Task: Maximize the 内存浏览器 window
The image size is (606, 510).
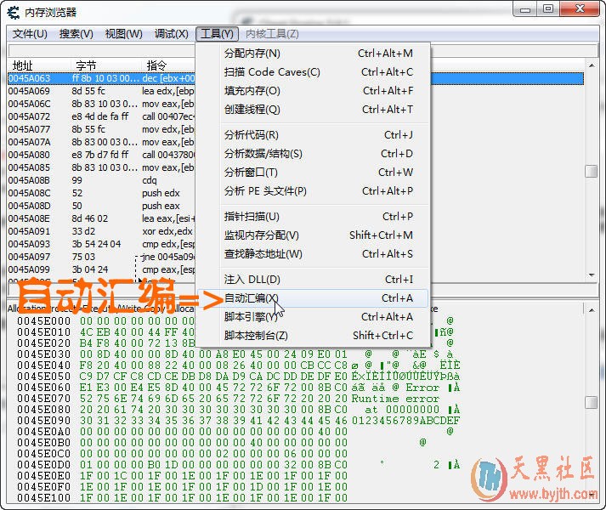Action: click(548, 9)
